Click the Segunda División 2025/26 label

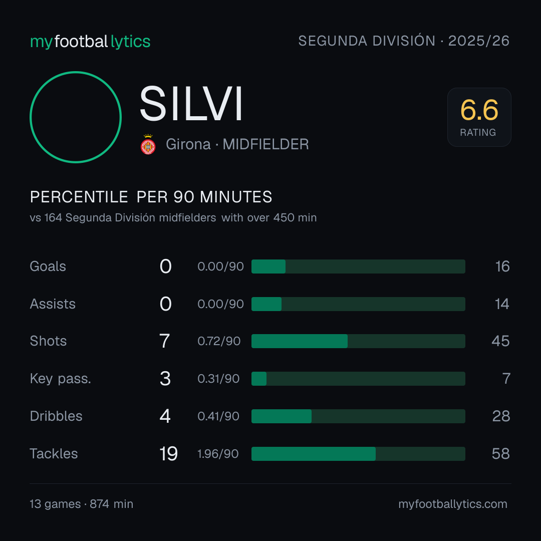click(x=404, y=41)
